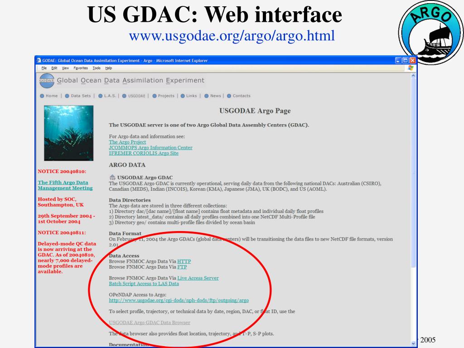Click the Data Access heading
Viewport: 464px width, 348px height.
click(124, 256)
